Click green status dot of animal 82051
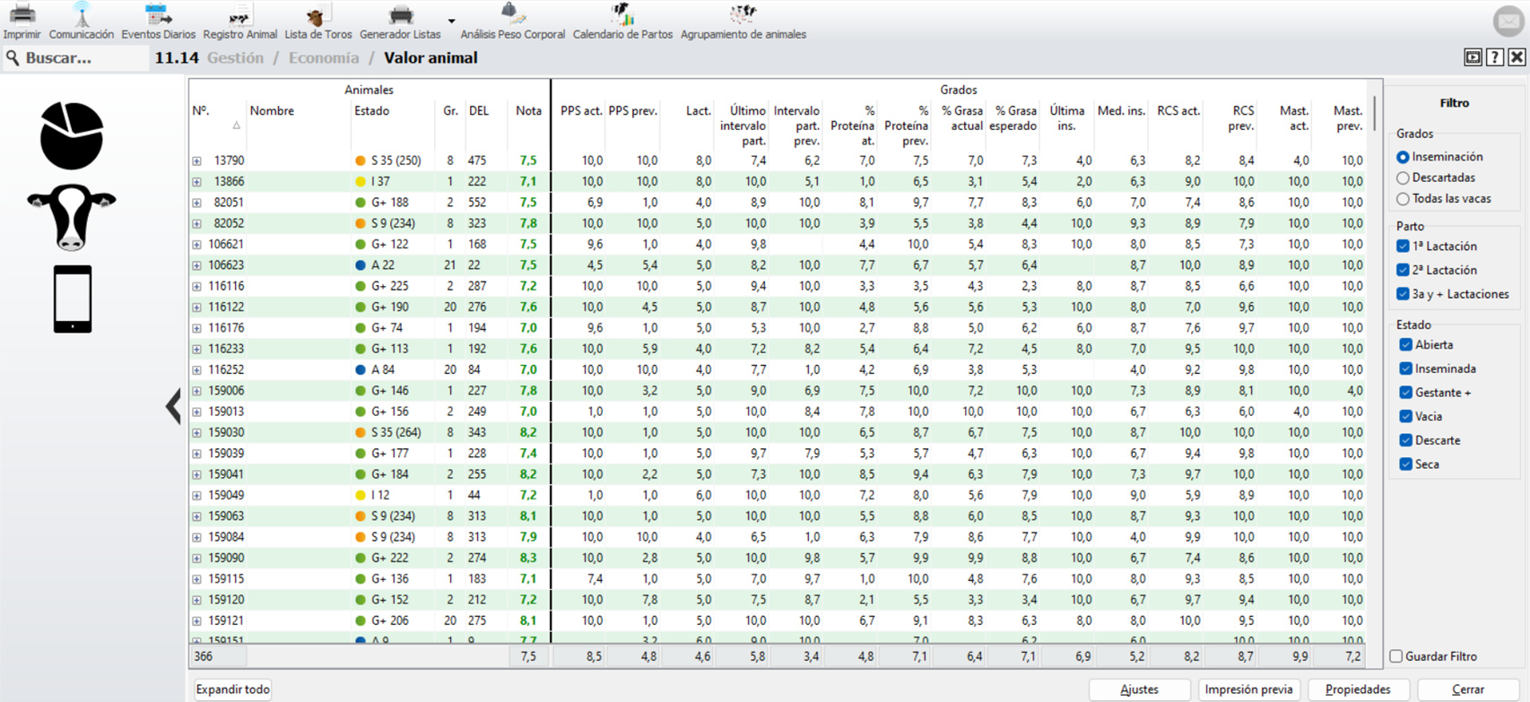The width and height of the screenshot is (1530, 702). pyautogui.click(x=361, y=203)
